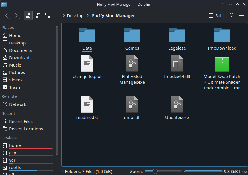Click the Places section header

8,28
